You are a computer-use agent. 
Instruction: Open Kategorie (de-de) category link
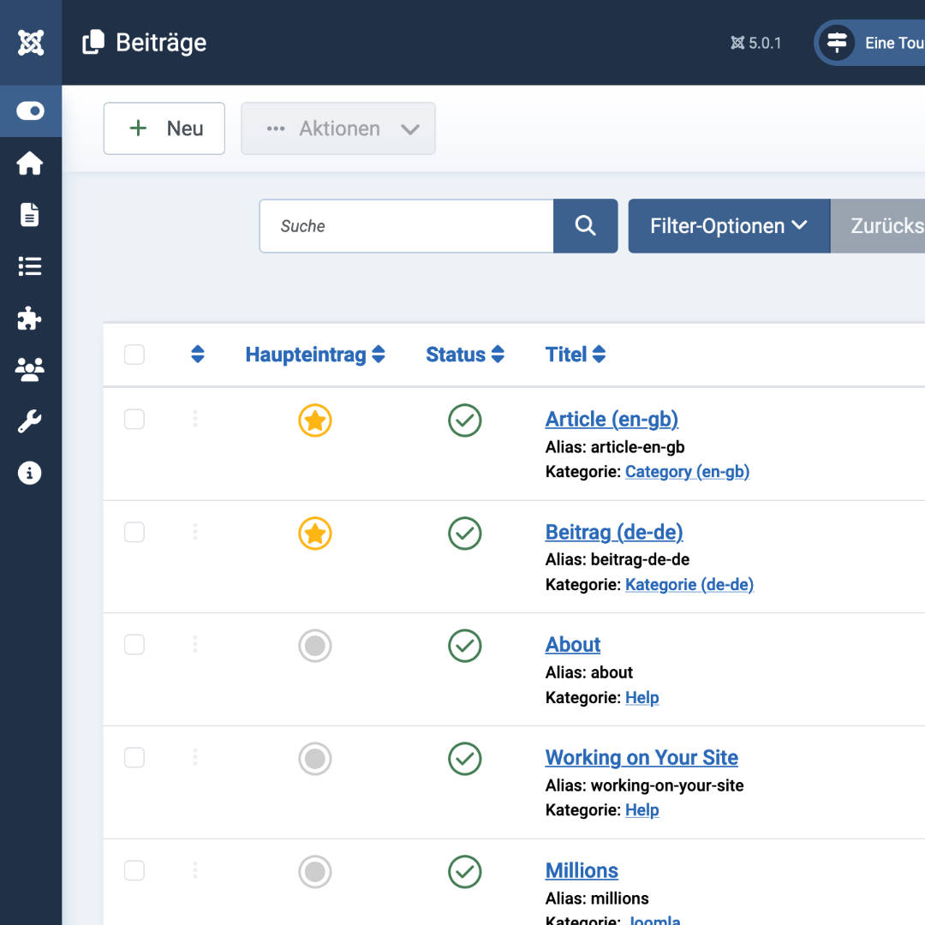[x=689, y=585]
